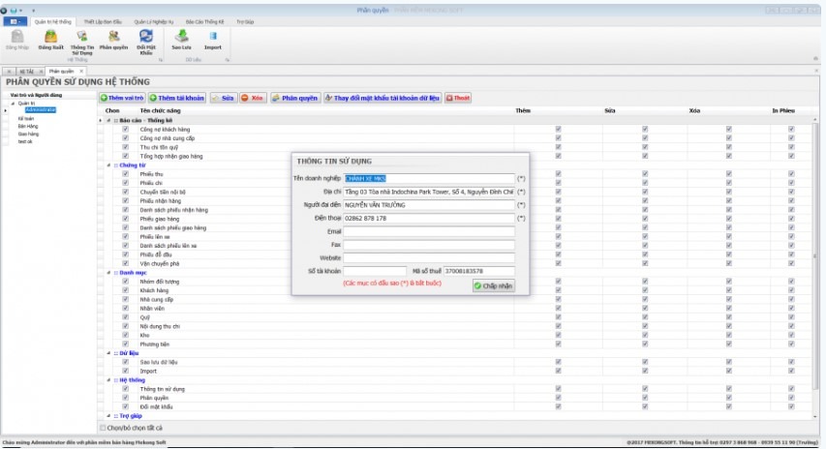This screenshot has height=449, width=826.
Task: Toggle the Chọn/bỏ chọn tất cả checkbox
Action: point(105,427)
